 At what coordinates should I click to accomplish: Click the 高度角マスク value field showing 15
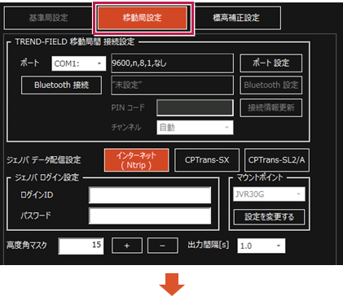(81, 246)
